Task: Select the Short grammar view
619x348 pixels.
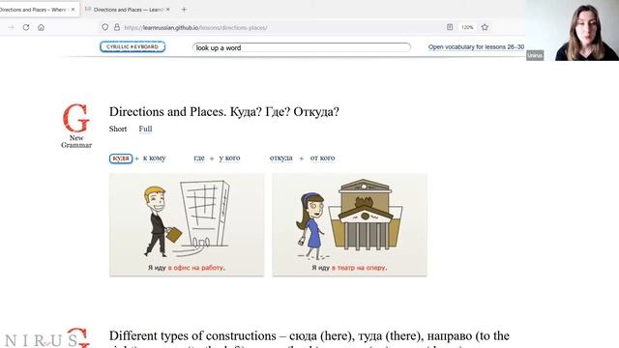Action: tap(118, 129)
